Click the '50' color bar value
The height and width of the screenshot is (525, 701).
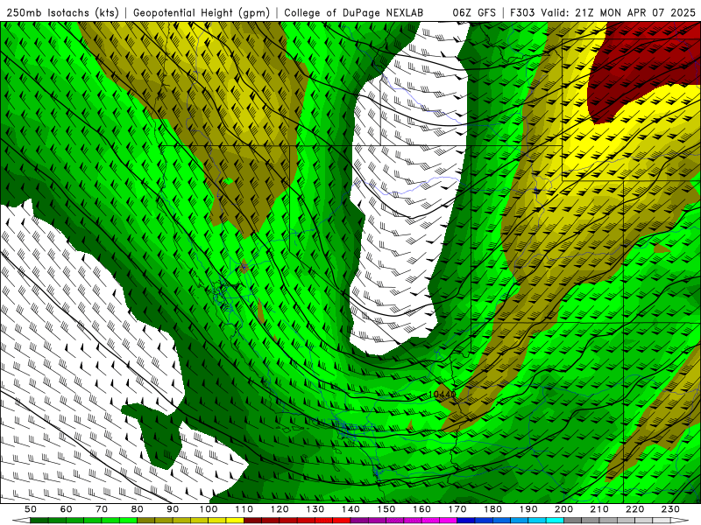click(31, 509)
